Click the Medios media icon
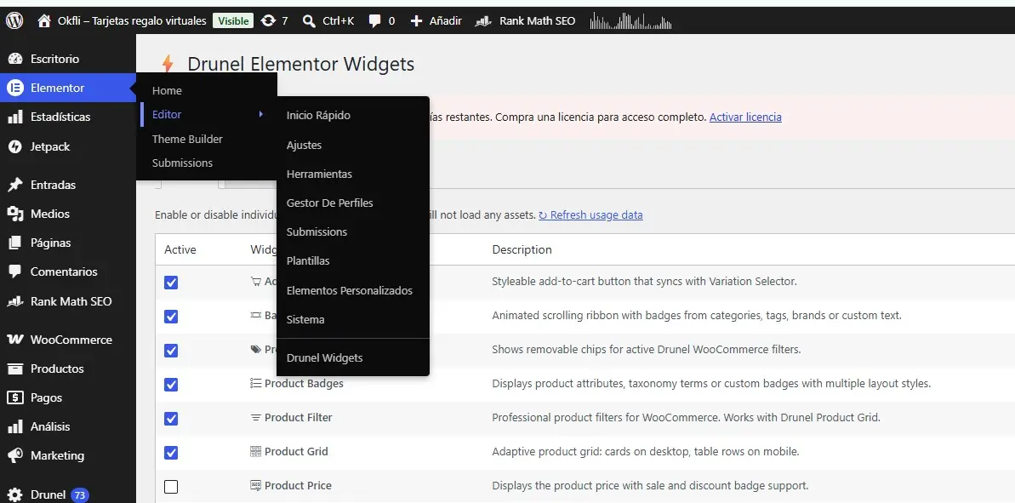This screenshot has width=1015, height=503. (14, 214)
